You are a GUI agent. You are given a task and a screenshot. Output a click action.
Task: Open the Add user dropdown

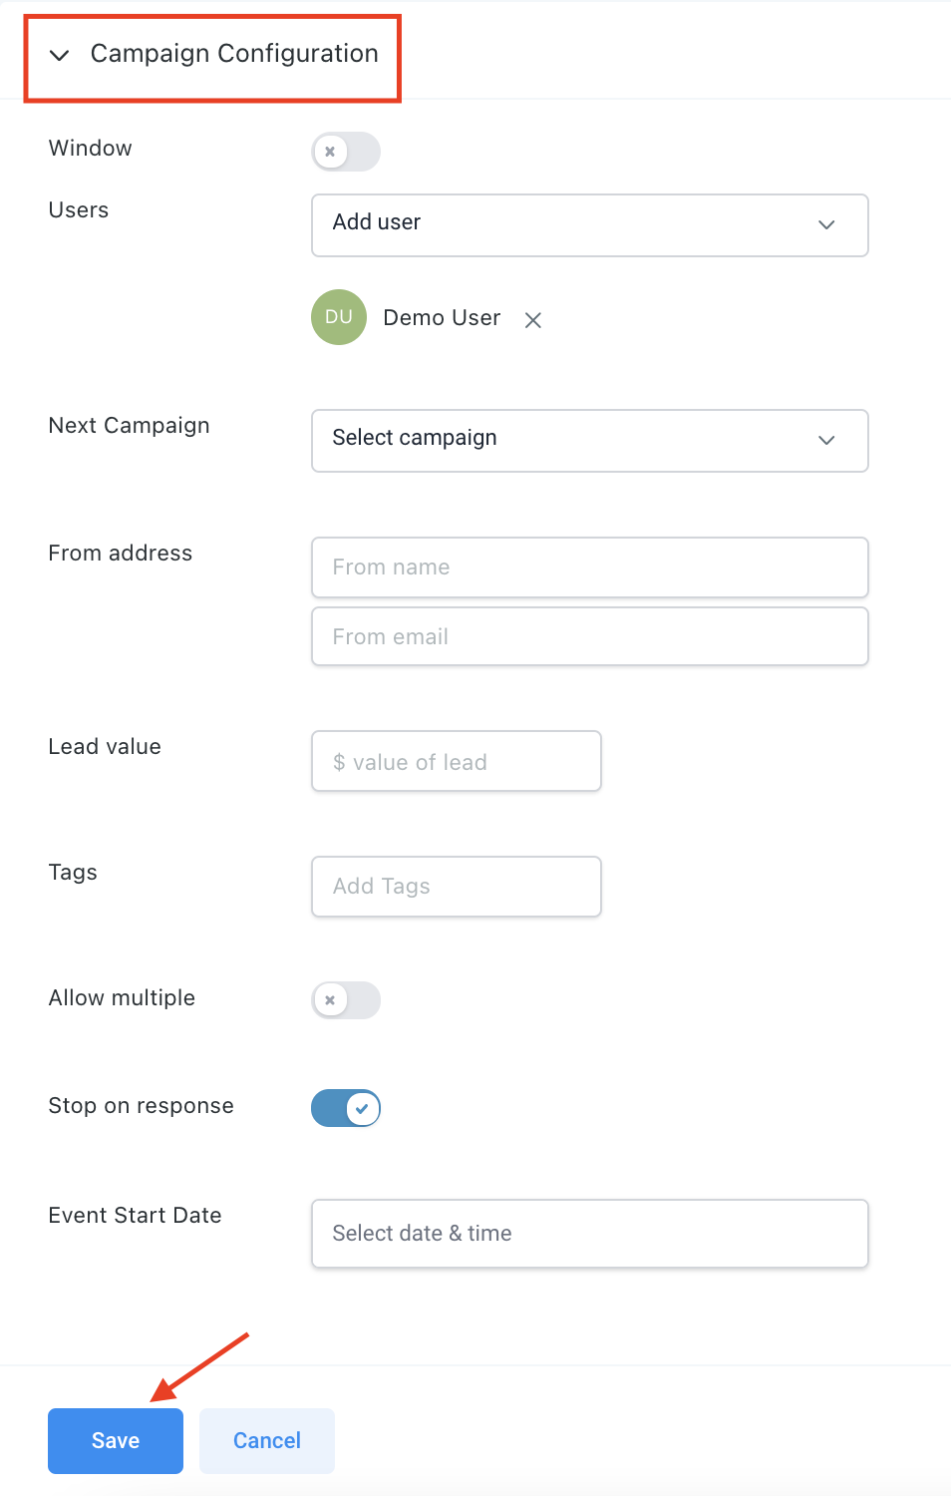coord(589,224)
